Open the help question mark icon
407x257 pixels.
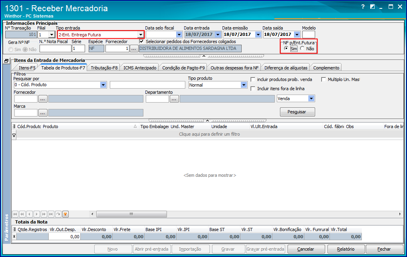point(363,7)
